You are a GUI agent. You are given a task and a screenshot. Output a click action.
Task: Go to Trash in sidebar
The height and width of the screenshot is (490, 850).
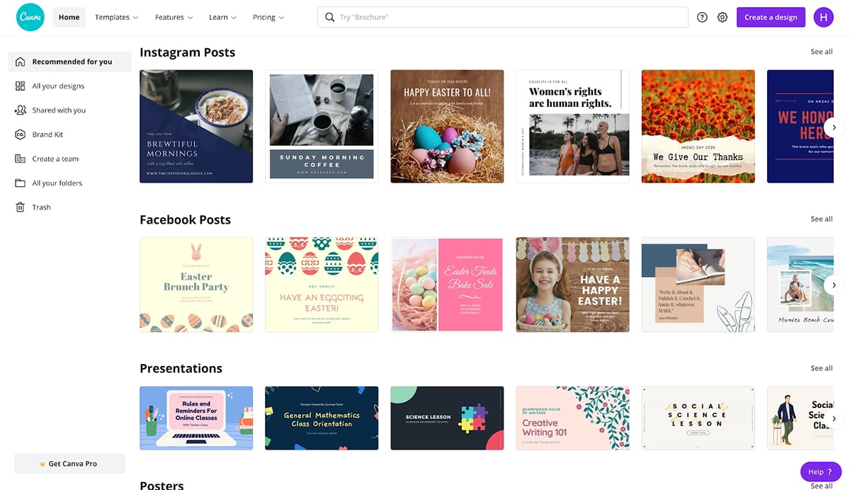41,207
